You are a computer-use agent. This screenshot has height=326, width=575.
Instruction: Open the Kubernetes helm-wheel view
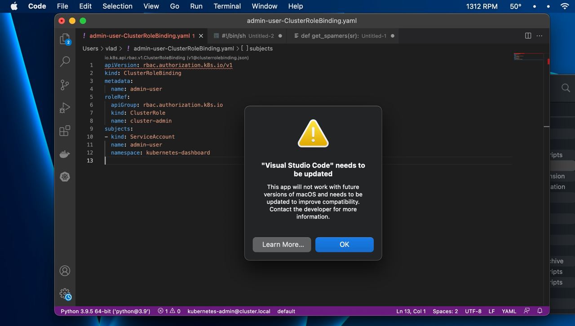tap(65, 177)
